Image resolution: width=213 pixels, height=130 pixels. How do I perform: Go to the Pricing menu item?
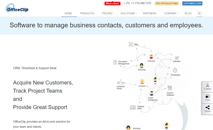(x=107, y=13)
